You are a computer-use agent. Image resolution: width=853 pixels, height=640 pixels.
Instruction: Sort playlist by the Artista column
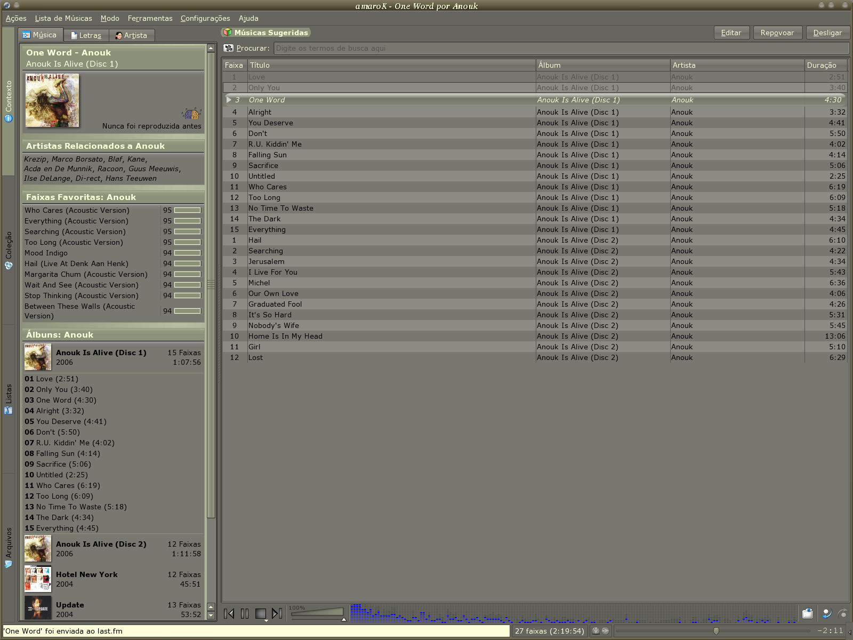coord(737,65)
